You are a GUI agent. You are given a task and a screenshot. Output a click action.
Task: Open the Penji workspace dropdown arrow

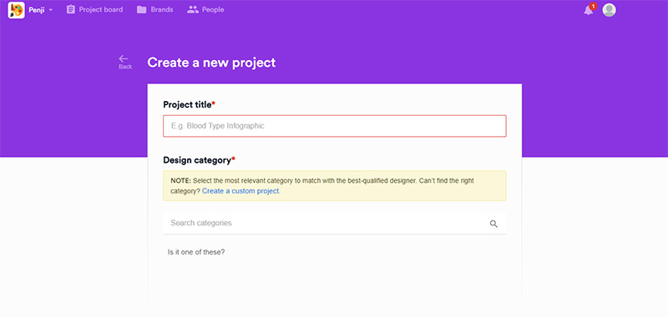pos(51,10)
